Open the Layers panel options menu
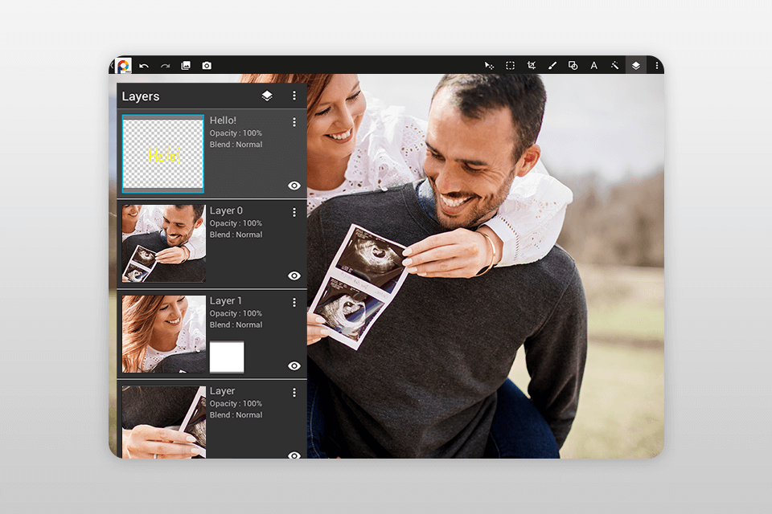772x514 pixels. point(294,96)
